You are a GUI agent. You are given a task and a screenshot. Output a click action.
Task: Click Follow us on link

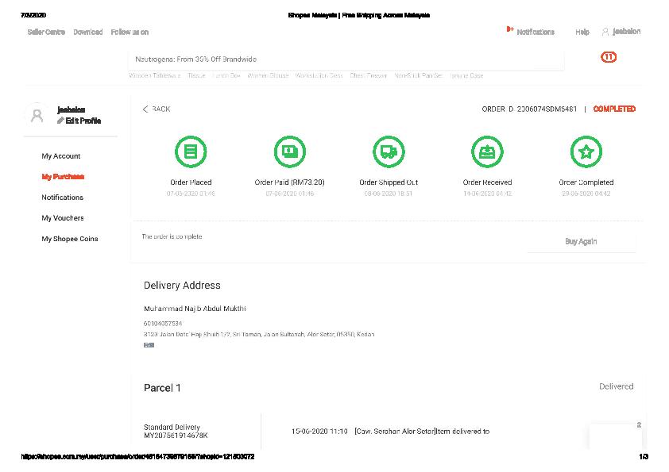click(130, 32)
